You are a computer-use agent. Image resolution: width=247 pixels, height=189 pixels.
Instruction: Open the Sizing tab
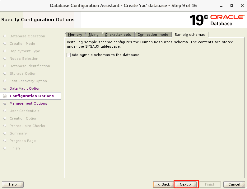pos(94,35)
